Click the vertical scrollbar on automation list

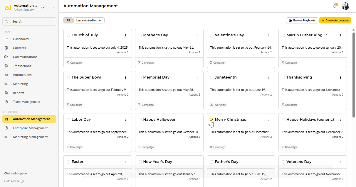pos(354,73)
